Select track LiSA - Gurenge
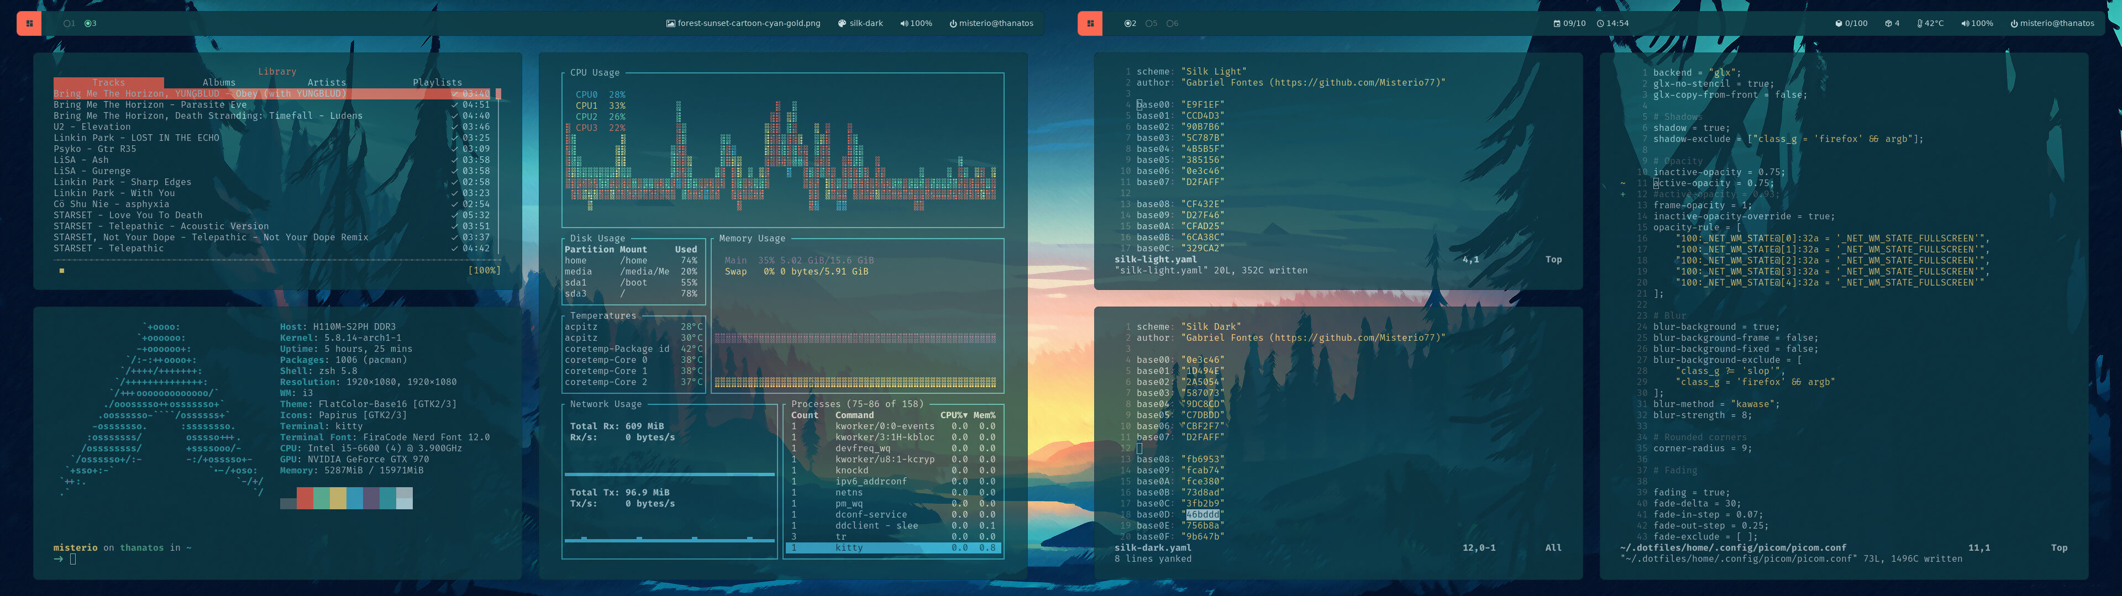The image size is (2122, 596). click(x=272, y=171)
